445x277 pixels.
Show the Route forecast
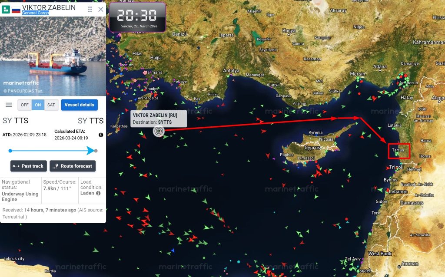[73, 166]
